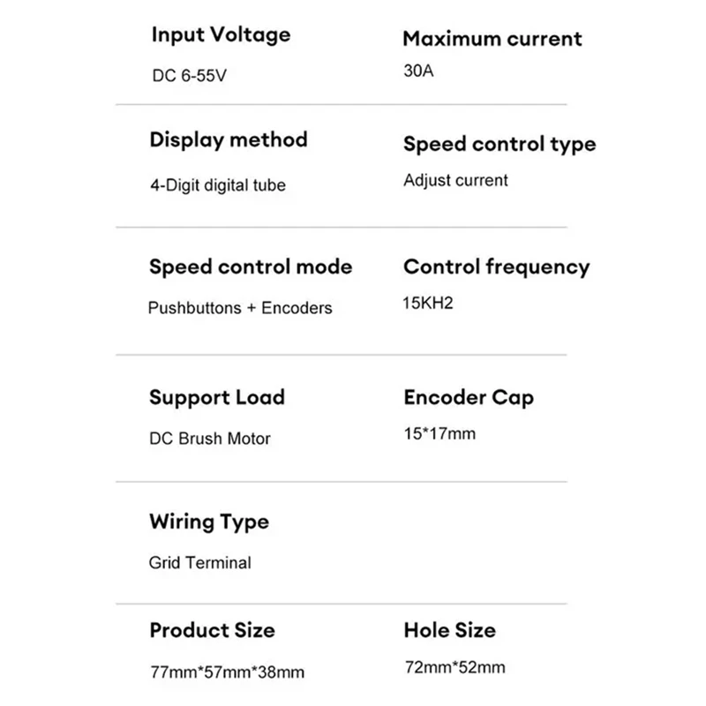Select the DC 6-55V value text
The width and height of the screenshot is (706, 706).
(x=190, y=76)
